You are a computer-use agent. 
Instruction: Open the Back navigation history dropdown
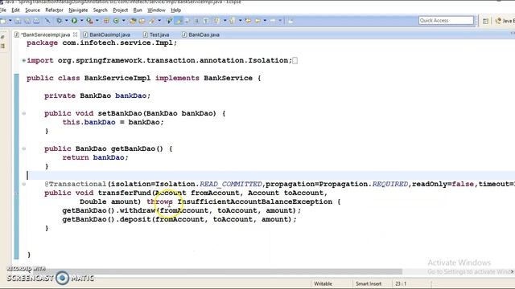pos(265,21)
